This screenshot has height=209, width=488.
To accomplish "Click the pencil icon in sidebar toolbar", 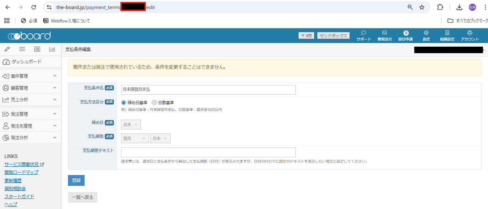I will (7, 49).
